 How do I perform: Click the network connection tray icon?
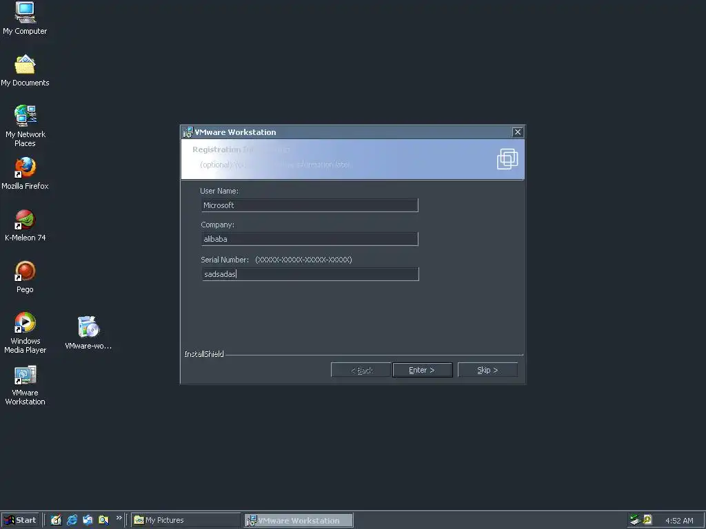coord(635,520)
